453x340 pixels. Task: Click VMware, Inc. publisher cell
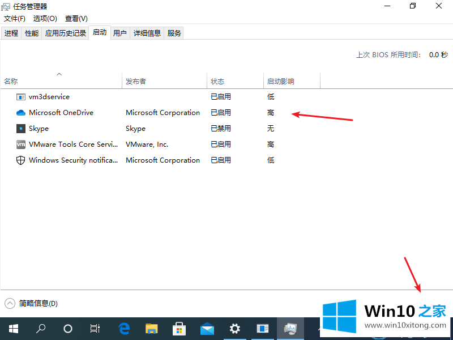(147, 144)
